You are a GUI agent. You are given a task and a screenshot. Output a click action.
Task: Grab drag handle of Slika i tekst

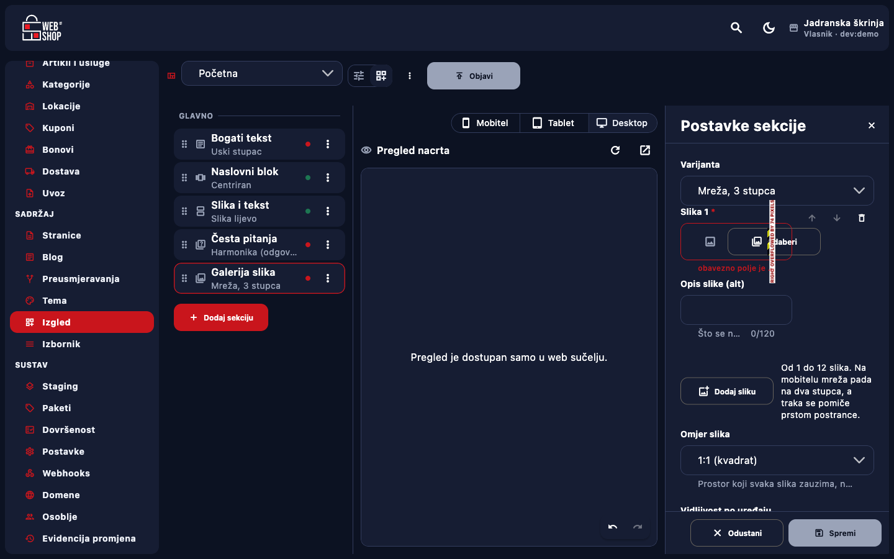pyautogui.click(x=184, y=211)
